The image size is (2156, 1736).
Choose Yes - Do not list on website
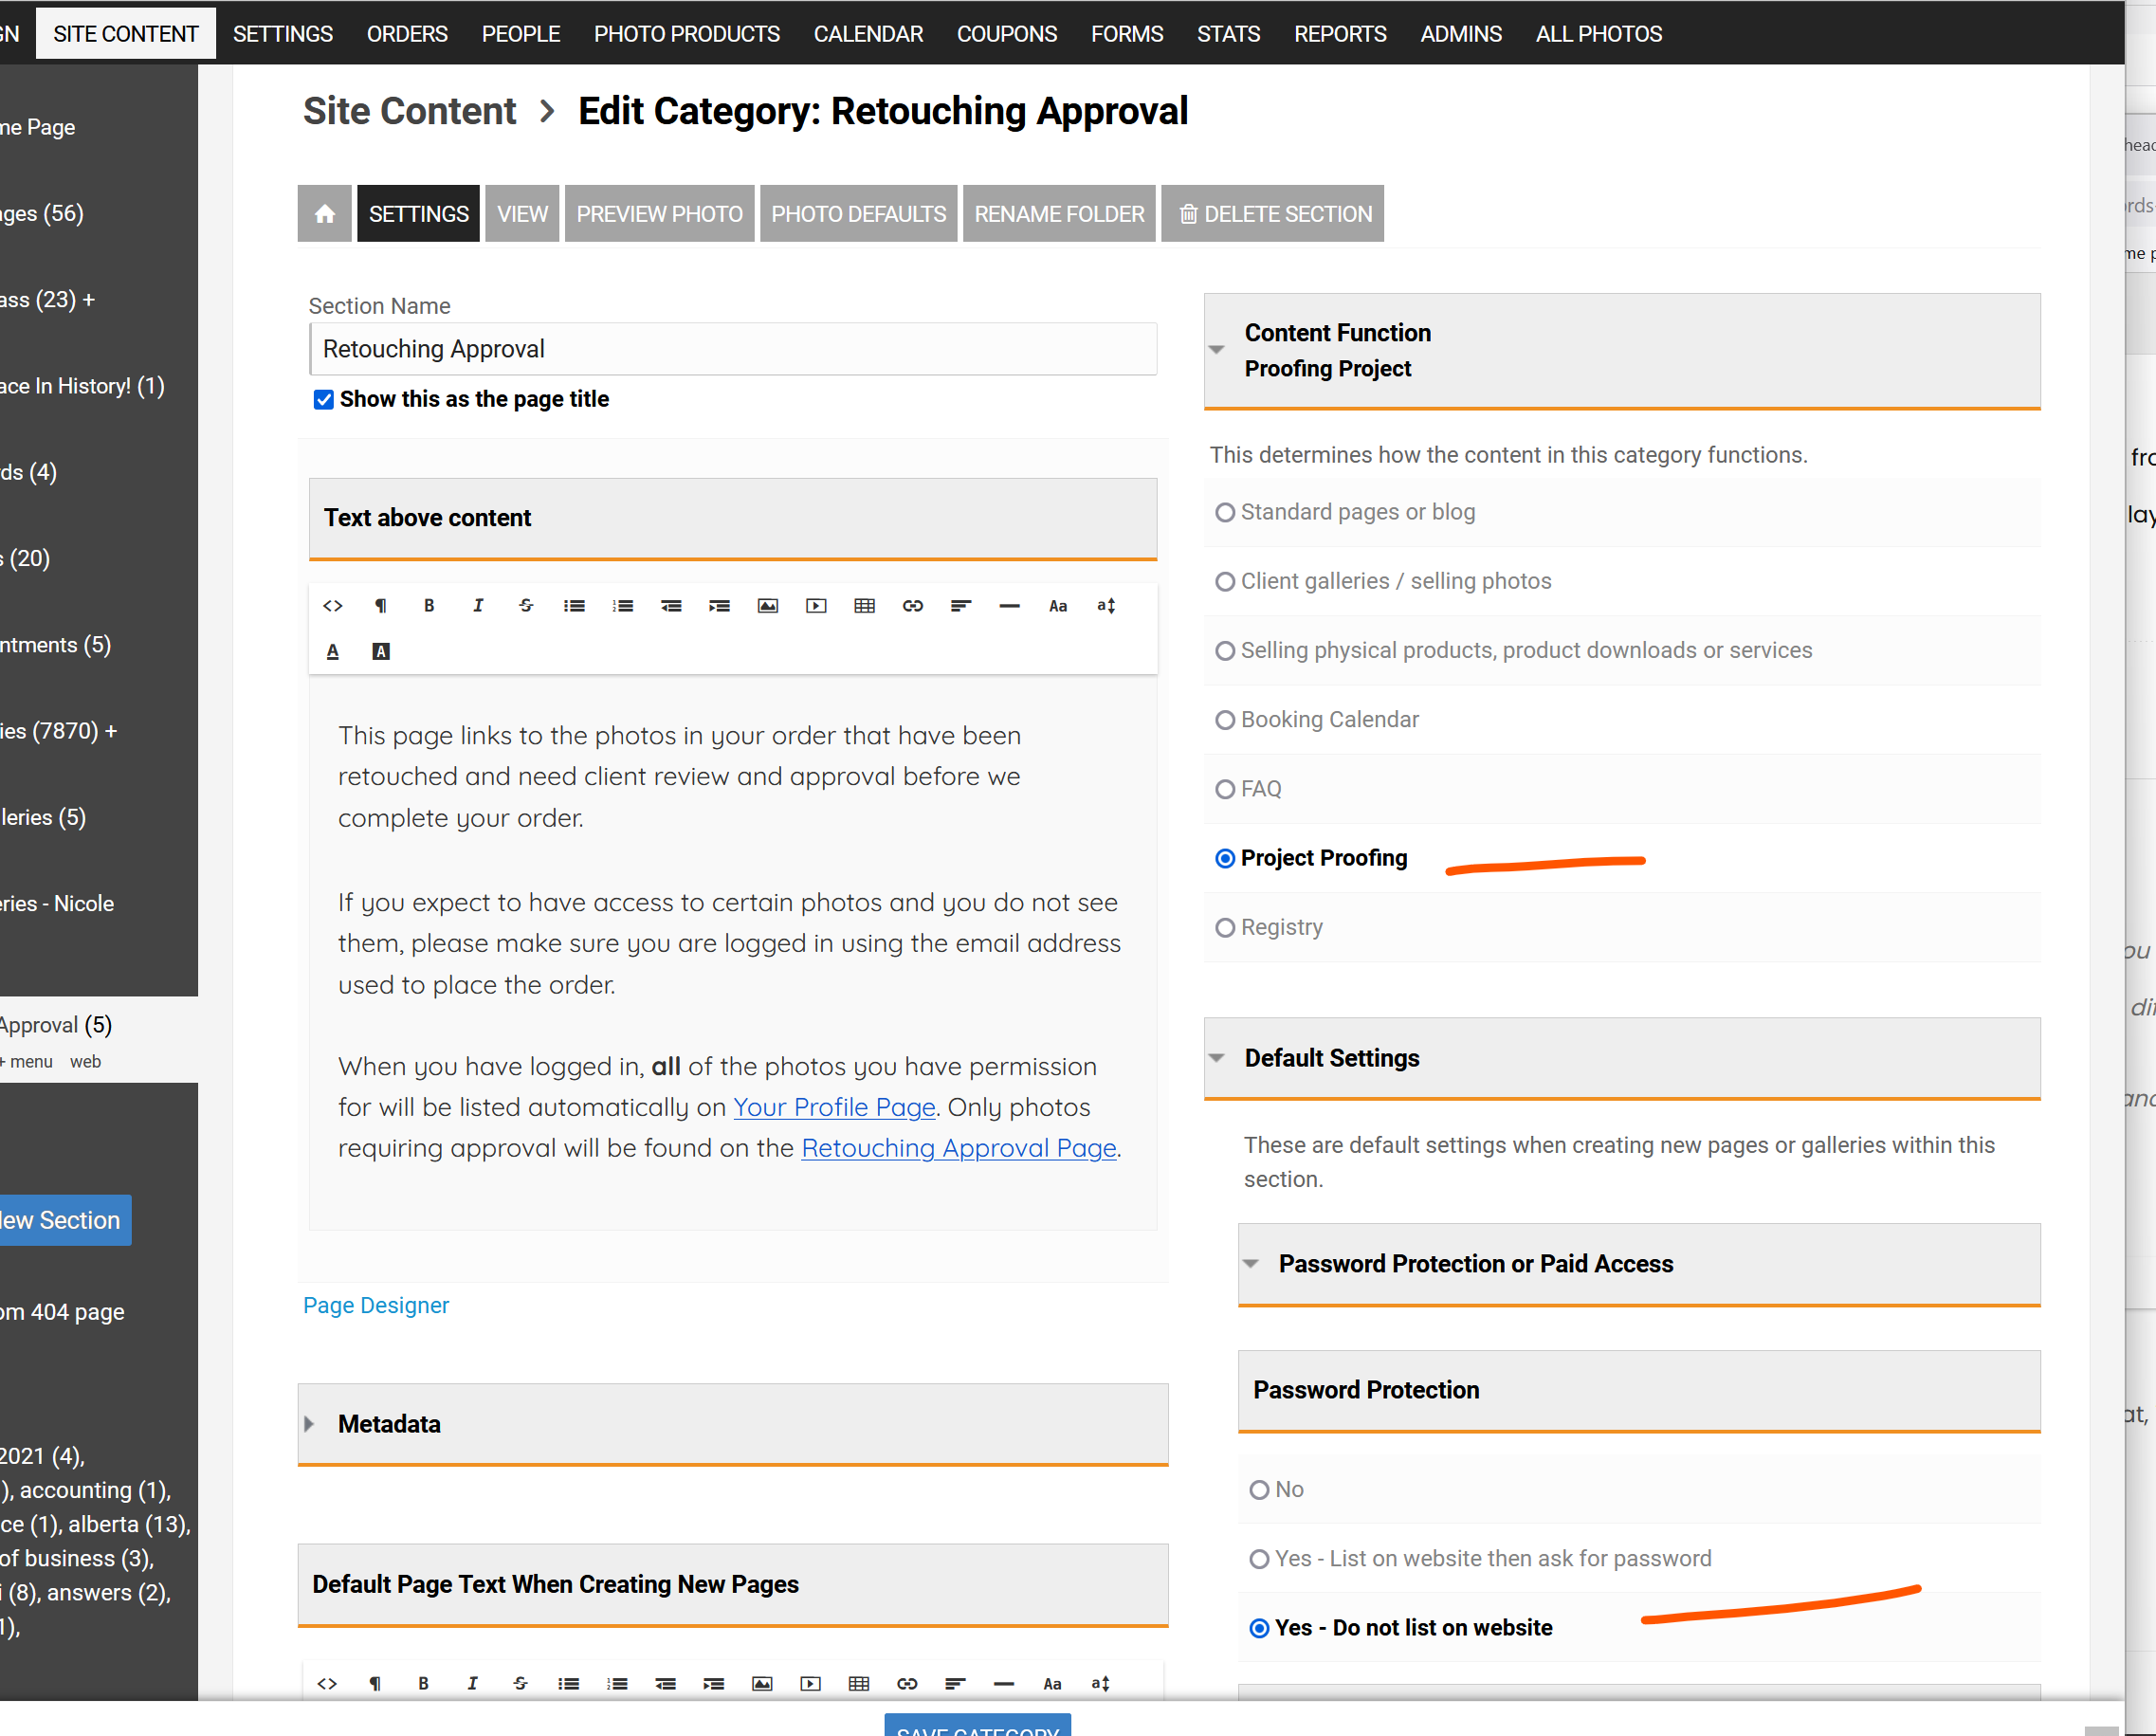point(1259,1628)
